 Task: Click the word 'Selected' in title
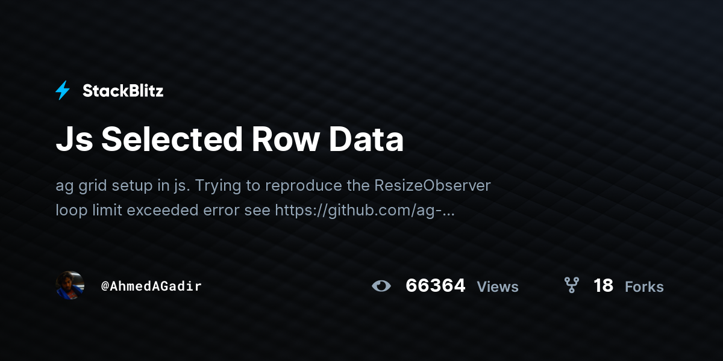[171, 140]
